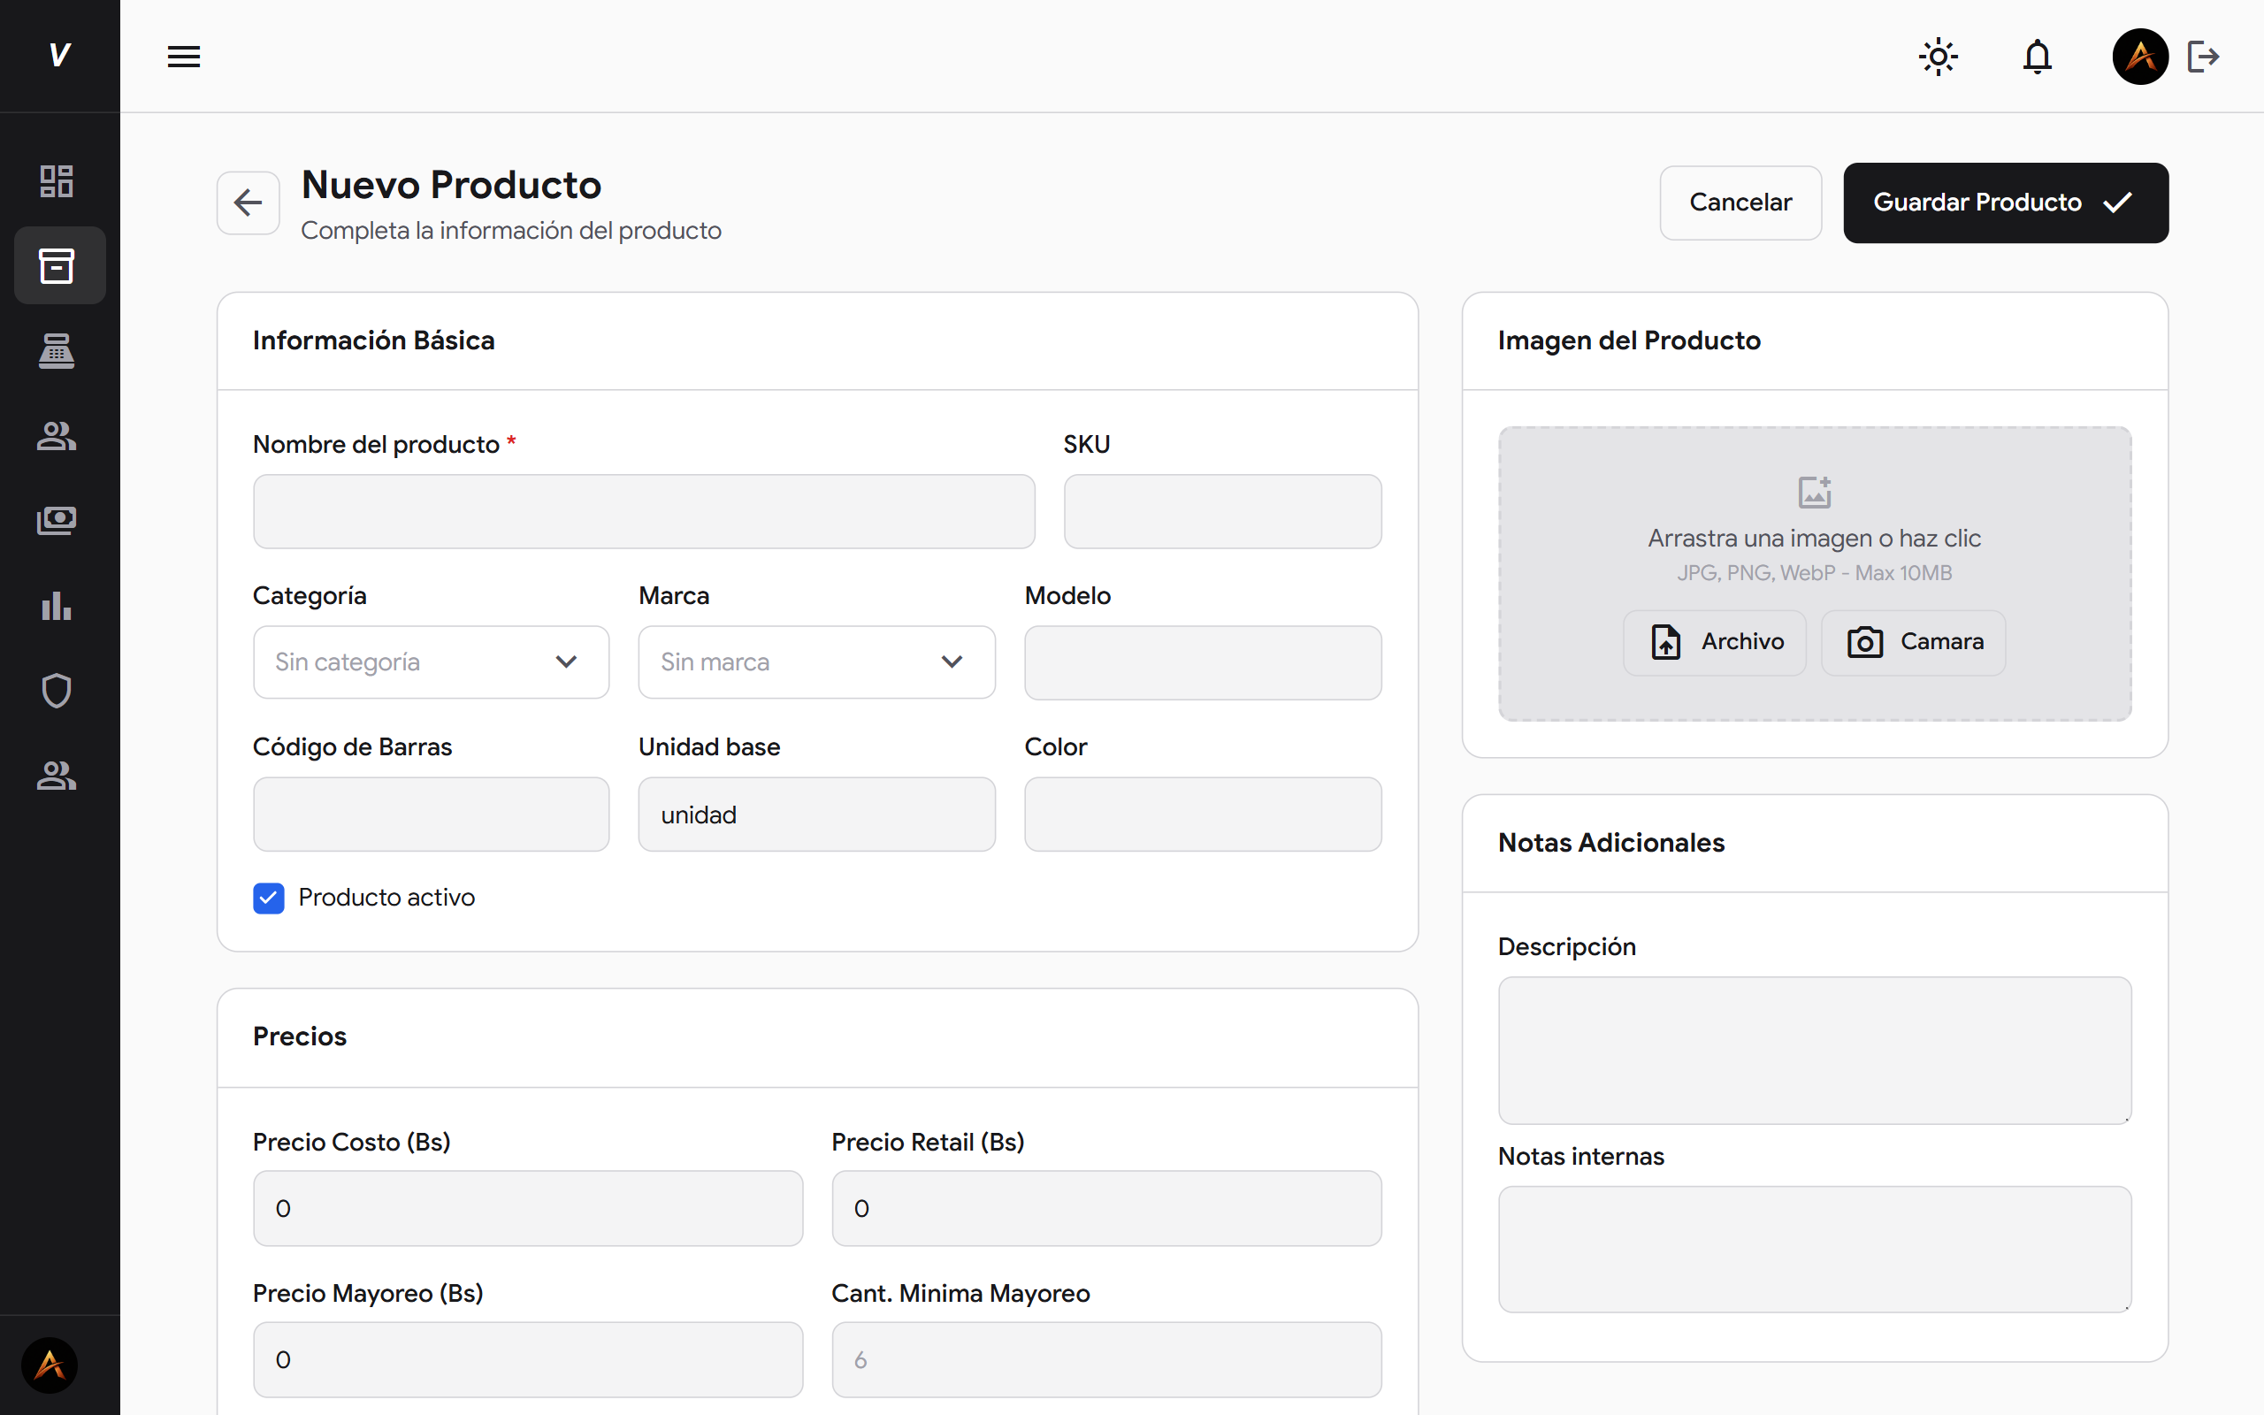Screen dimensions: 2264x1415
Task: Open the analytics bar chart sidebar icon
Action: [x=56, y=607]
